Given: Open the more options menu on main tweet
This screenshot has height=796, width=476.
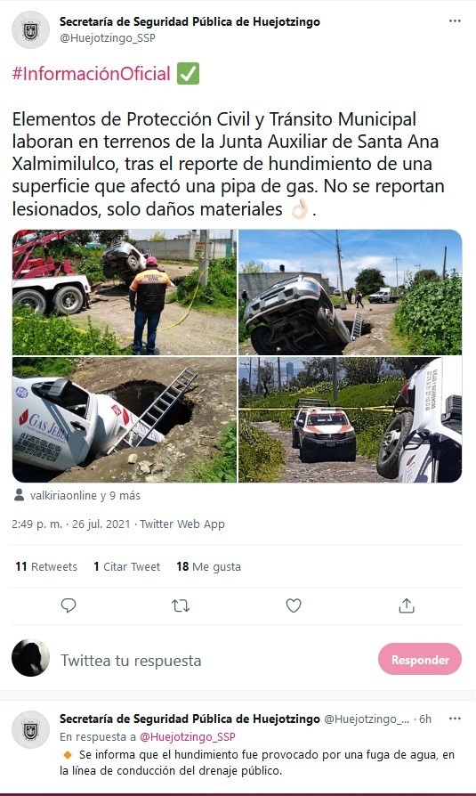Looking at the screenshot, I should point(455,20).
